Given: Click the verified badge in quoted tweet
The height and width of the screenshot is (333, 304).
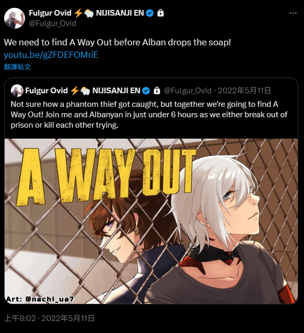Looking at the screenshot, I should pos(146,91).
